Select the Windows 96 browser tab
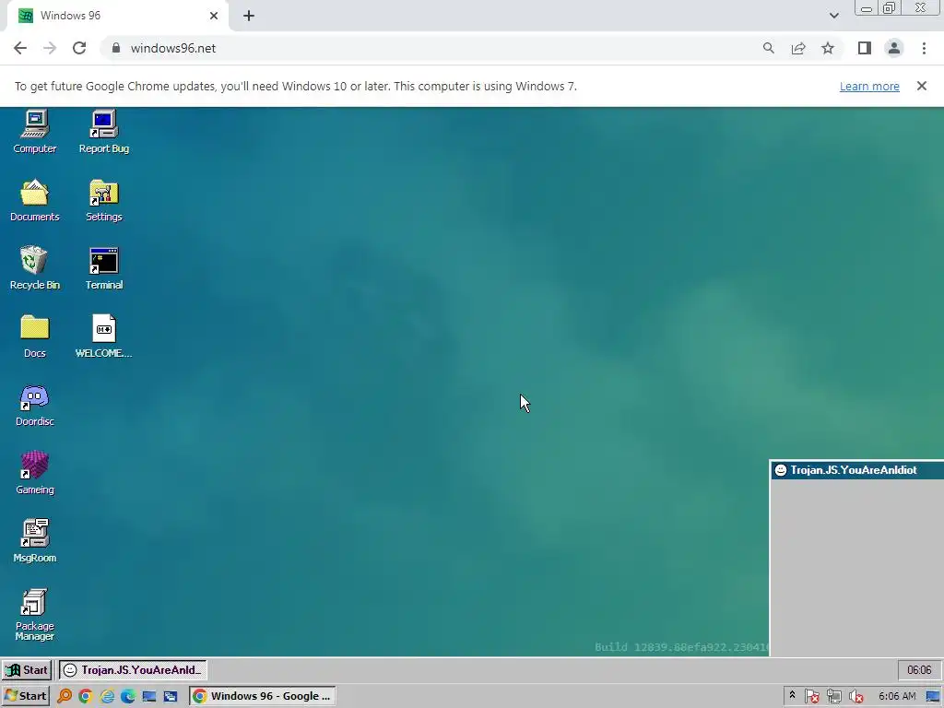Viewport: 944px width, 708px height. point(117,16)
